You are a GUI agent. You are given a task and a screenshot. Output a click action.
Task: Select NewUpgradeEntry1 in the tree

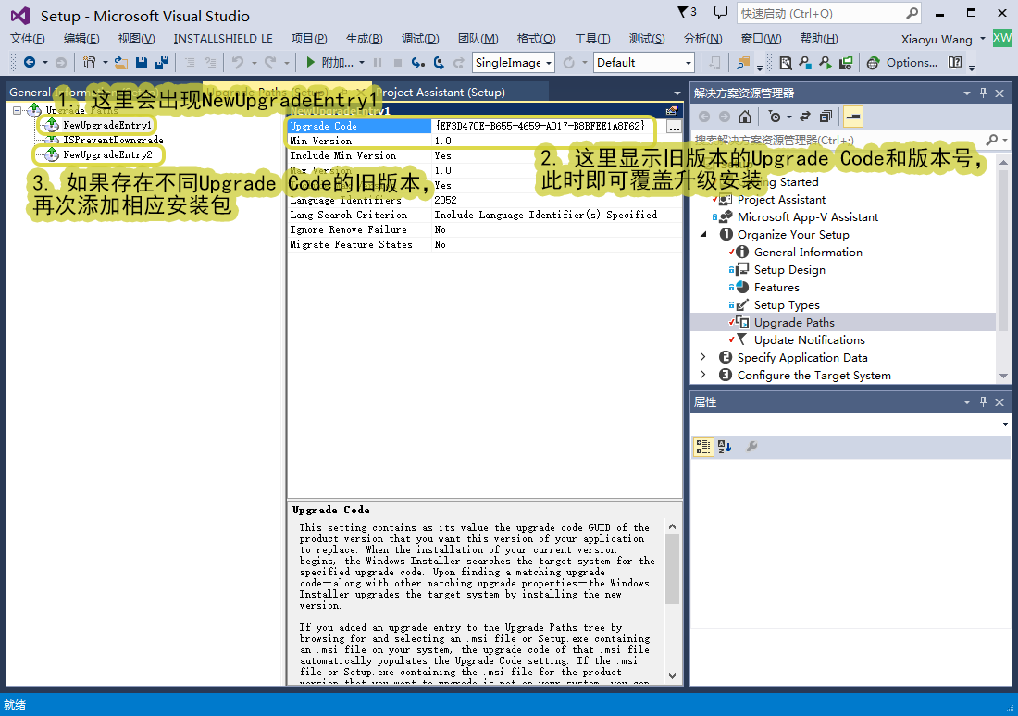[107, 125]
